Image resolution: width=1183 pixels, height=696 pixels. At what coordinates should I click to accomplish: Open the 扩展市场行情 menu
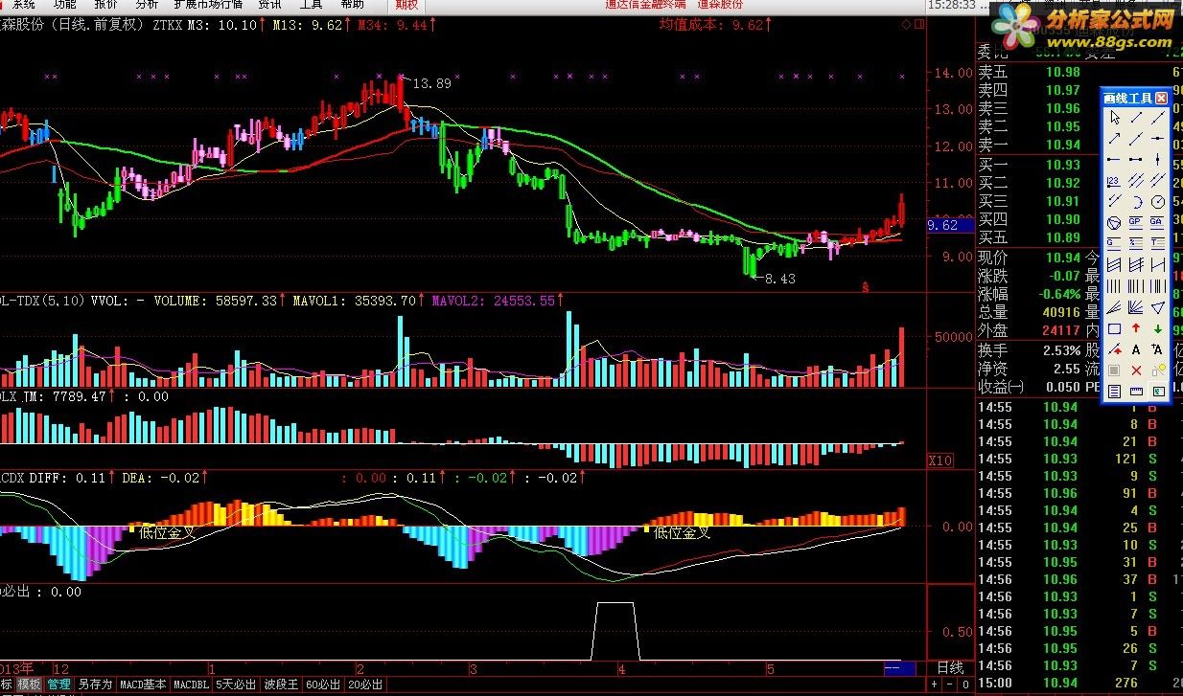tap(209, 5)
